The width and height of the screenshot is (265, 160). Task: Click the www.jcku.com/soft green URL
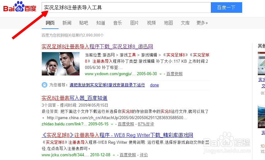[65, 155]
